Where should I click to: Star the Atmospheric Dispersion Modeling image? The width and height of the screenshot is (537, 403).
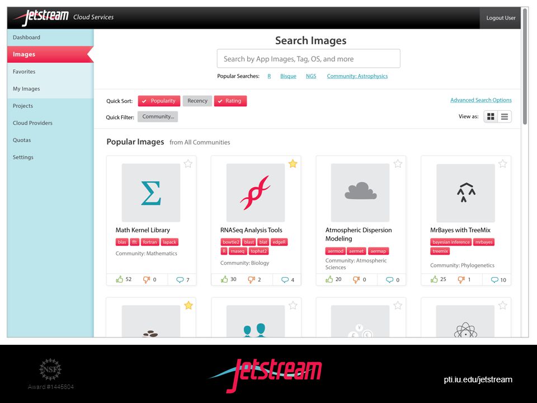click(398, 164)
